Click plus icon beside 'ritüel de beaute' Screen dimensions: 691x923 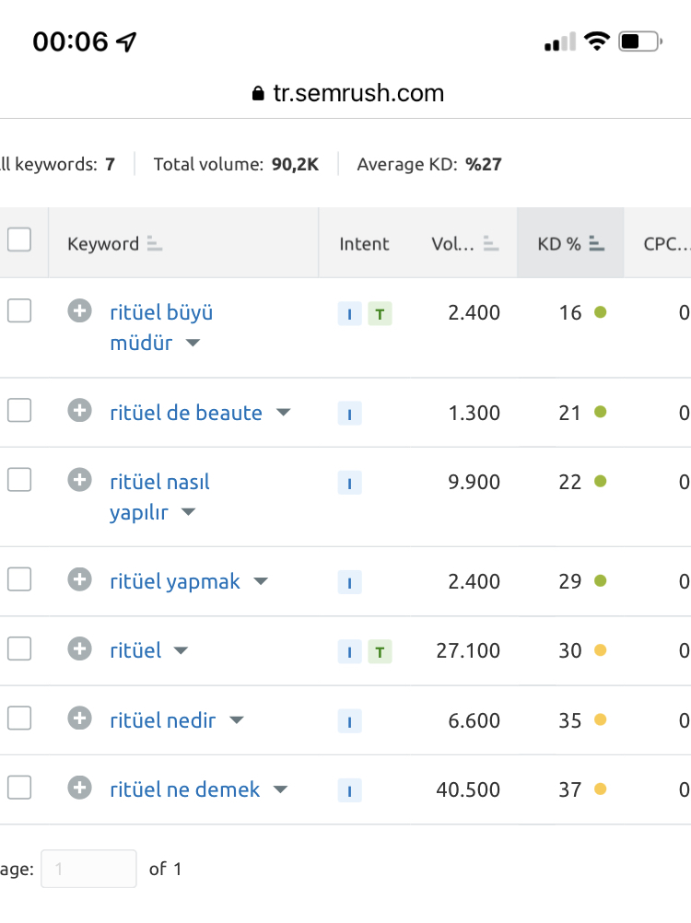click(79, 410)
